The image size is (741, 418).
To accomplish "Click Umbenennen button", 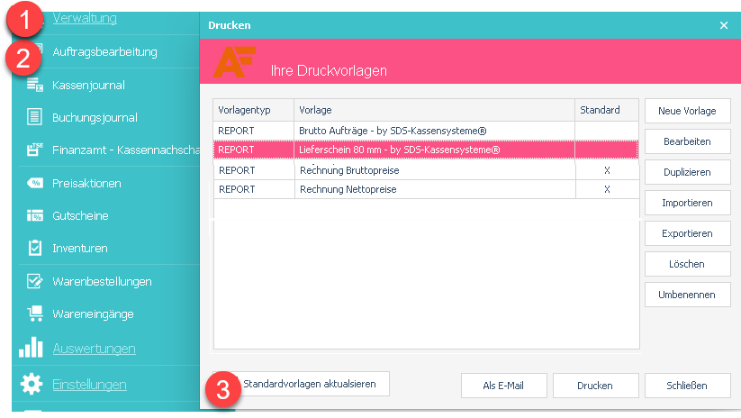I will (x=687, y=295).
